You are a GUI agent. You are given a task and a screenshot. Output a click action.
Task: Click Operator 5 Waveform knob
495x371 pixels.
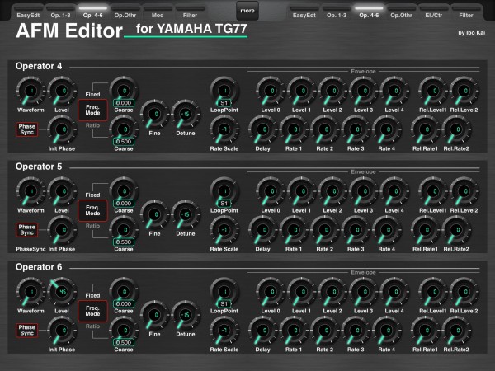click(31, 191)
